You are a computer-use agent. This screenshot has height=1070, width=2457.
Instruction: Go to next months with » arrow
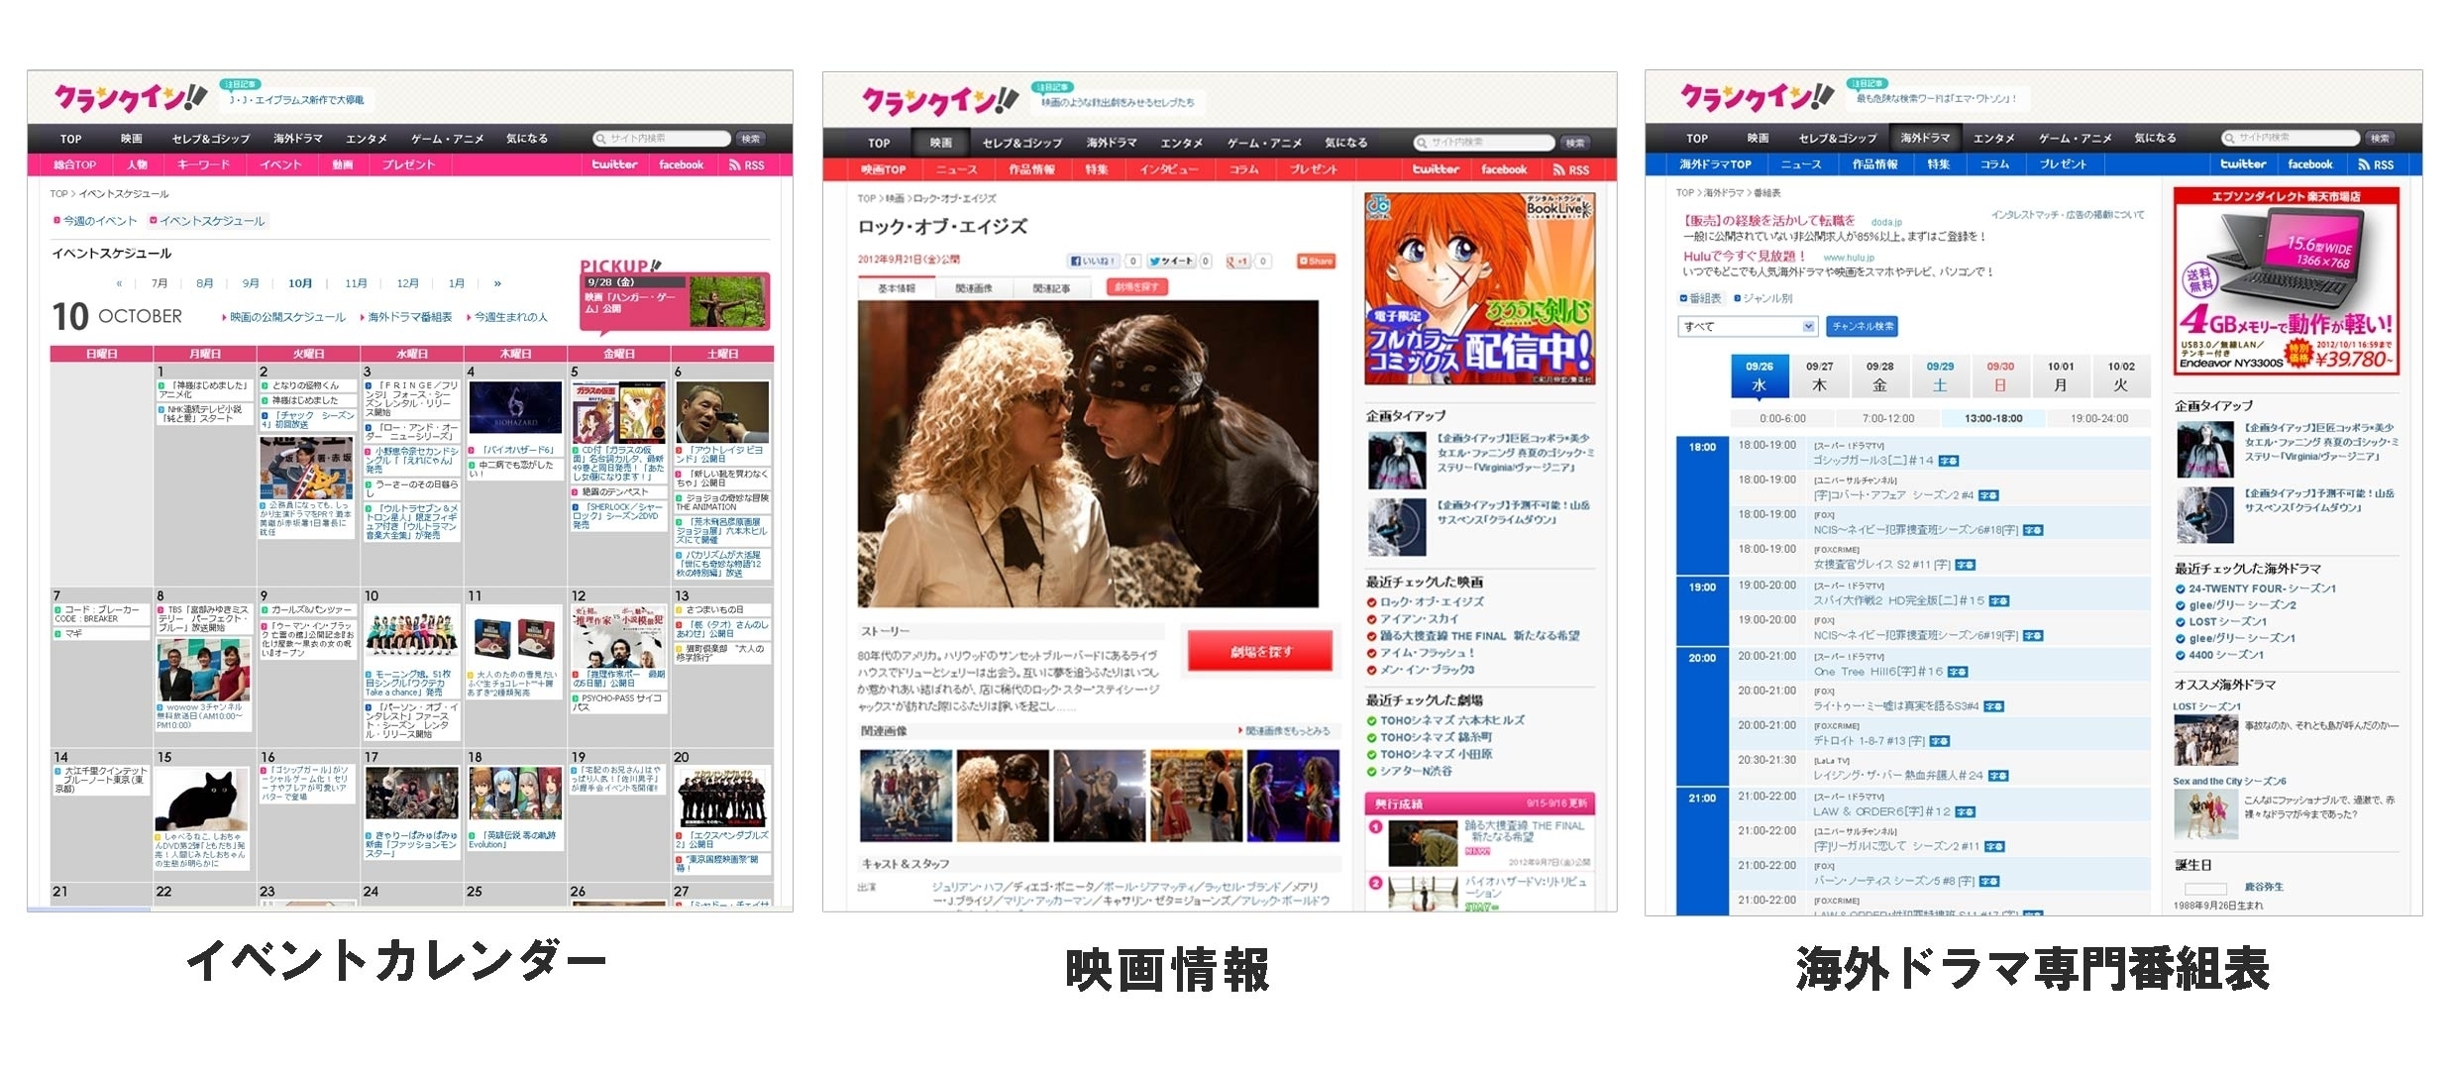coord(497,283)
